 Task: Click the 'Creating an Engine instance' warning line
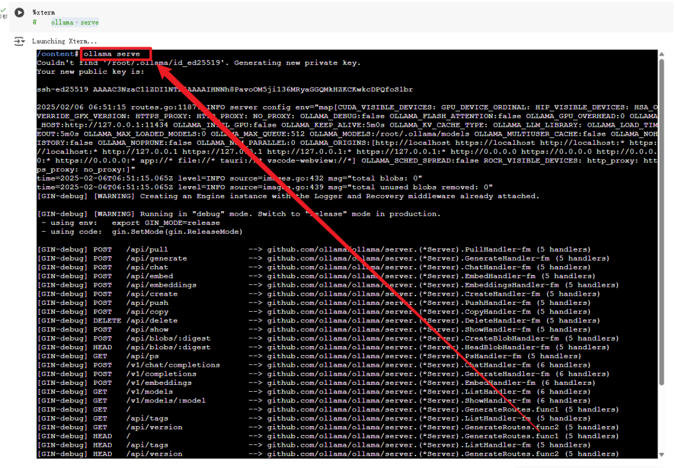288,196
